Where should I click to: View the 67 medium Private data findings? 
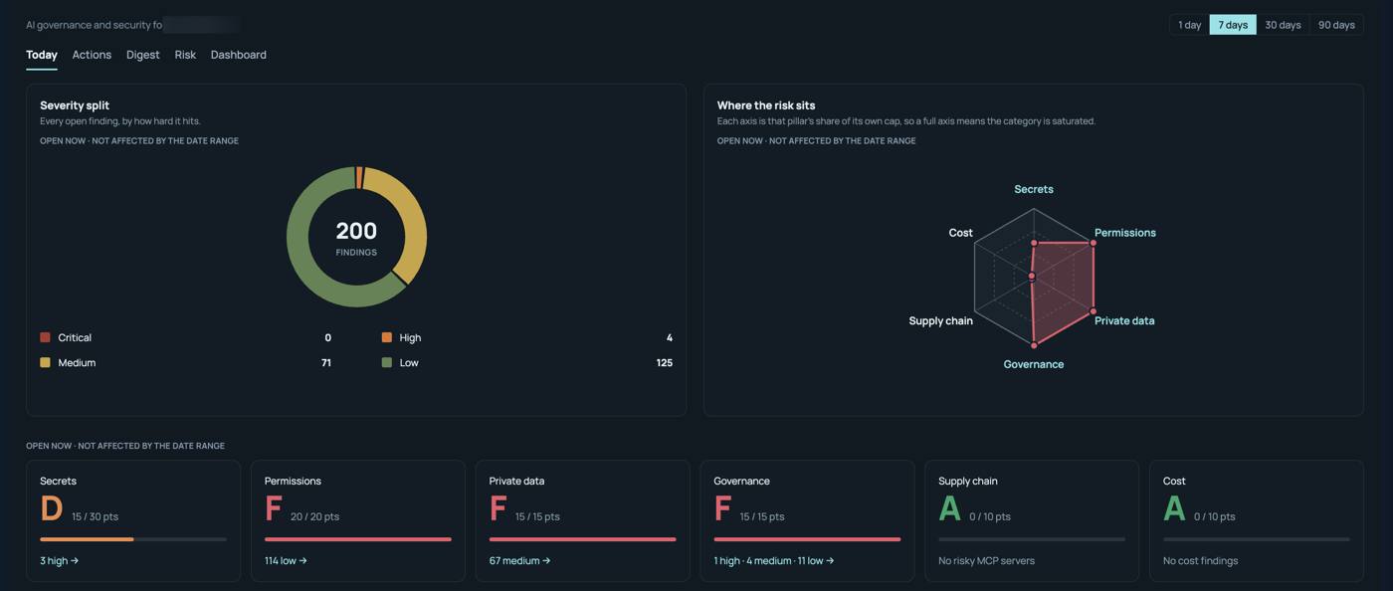[x=519, y=561]
